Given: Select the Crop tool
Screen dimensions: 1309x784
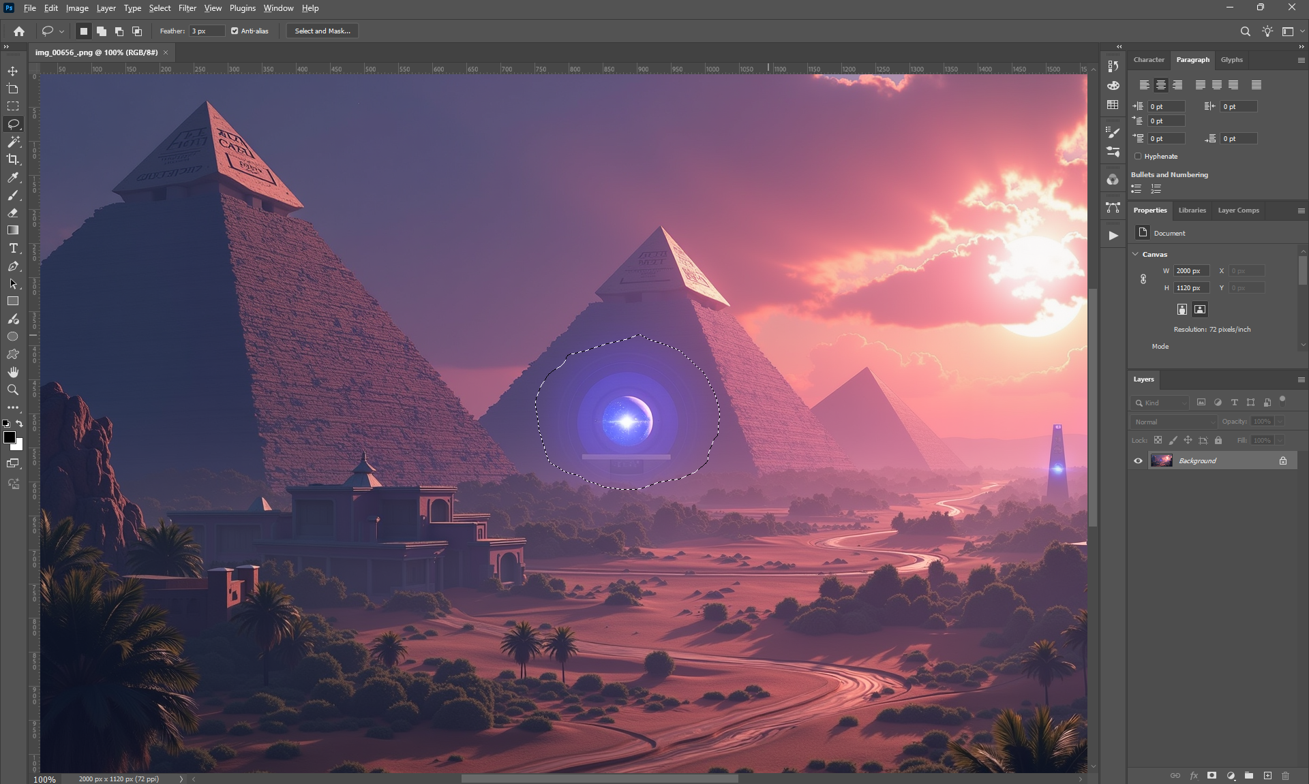Looking at the screenshot, I should (13, 159).
